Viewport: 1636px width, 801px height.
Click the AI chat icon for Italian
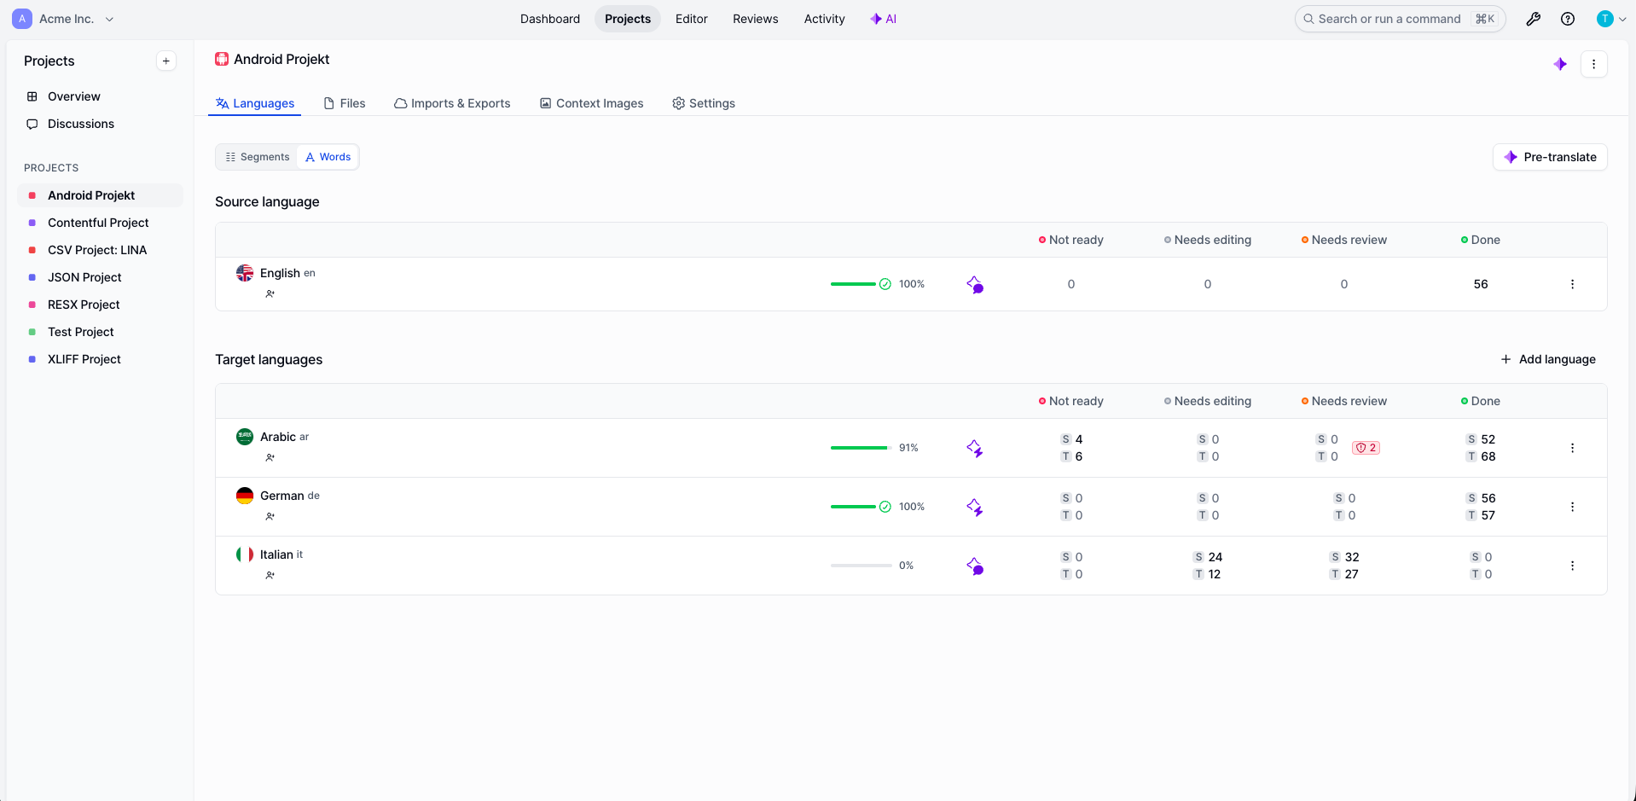point(975,566)
